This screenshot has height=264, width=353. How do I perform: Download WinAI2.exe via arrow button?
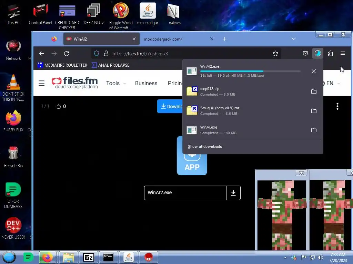233,192
